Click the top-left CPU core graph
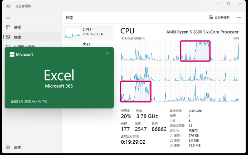Viewport: 248px width, 155px height. [x=135, y=51]
